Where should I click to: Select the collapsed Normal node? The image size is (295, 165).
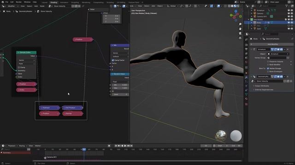point(73,114)
